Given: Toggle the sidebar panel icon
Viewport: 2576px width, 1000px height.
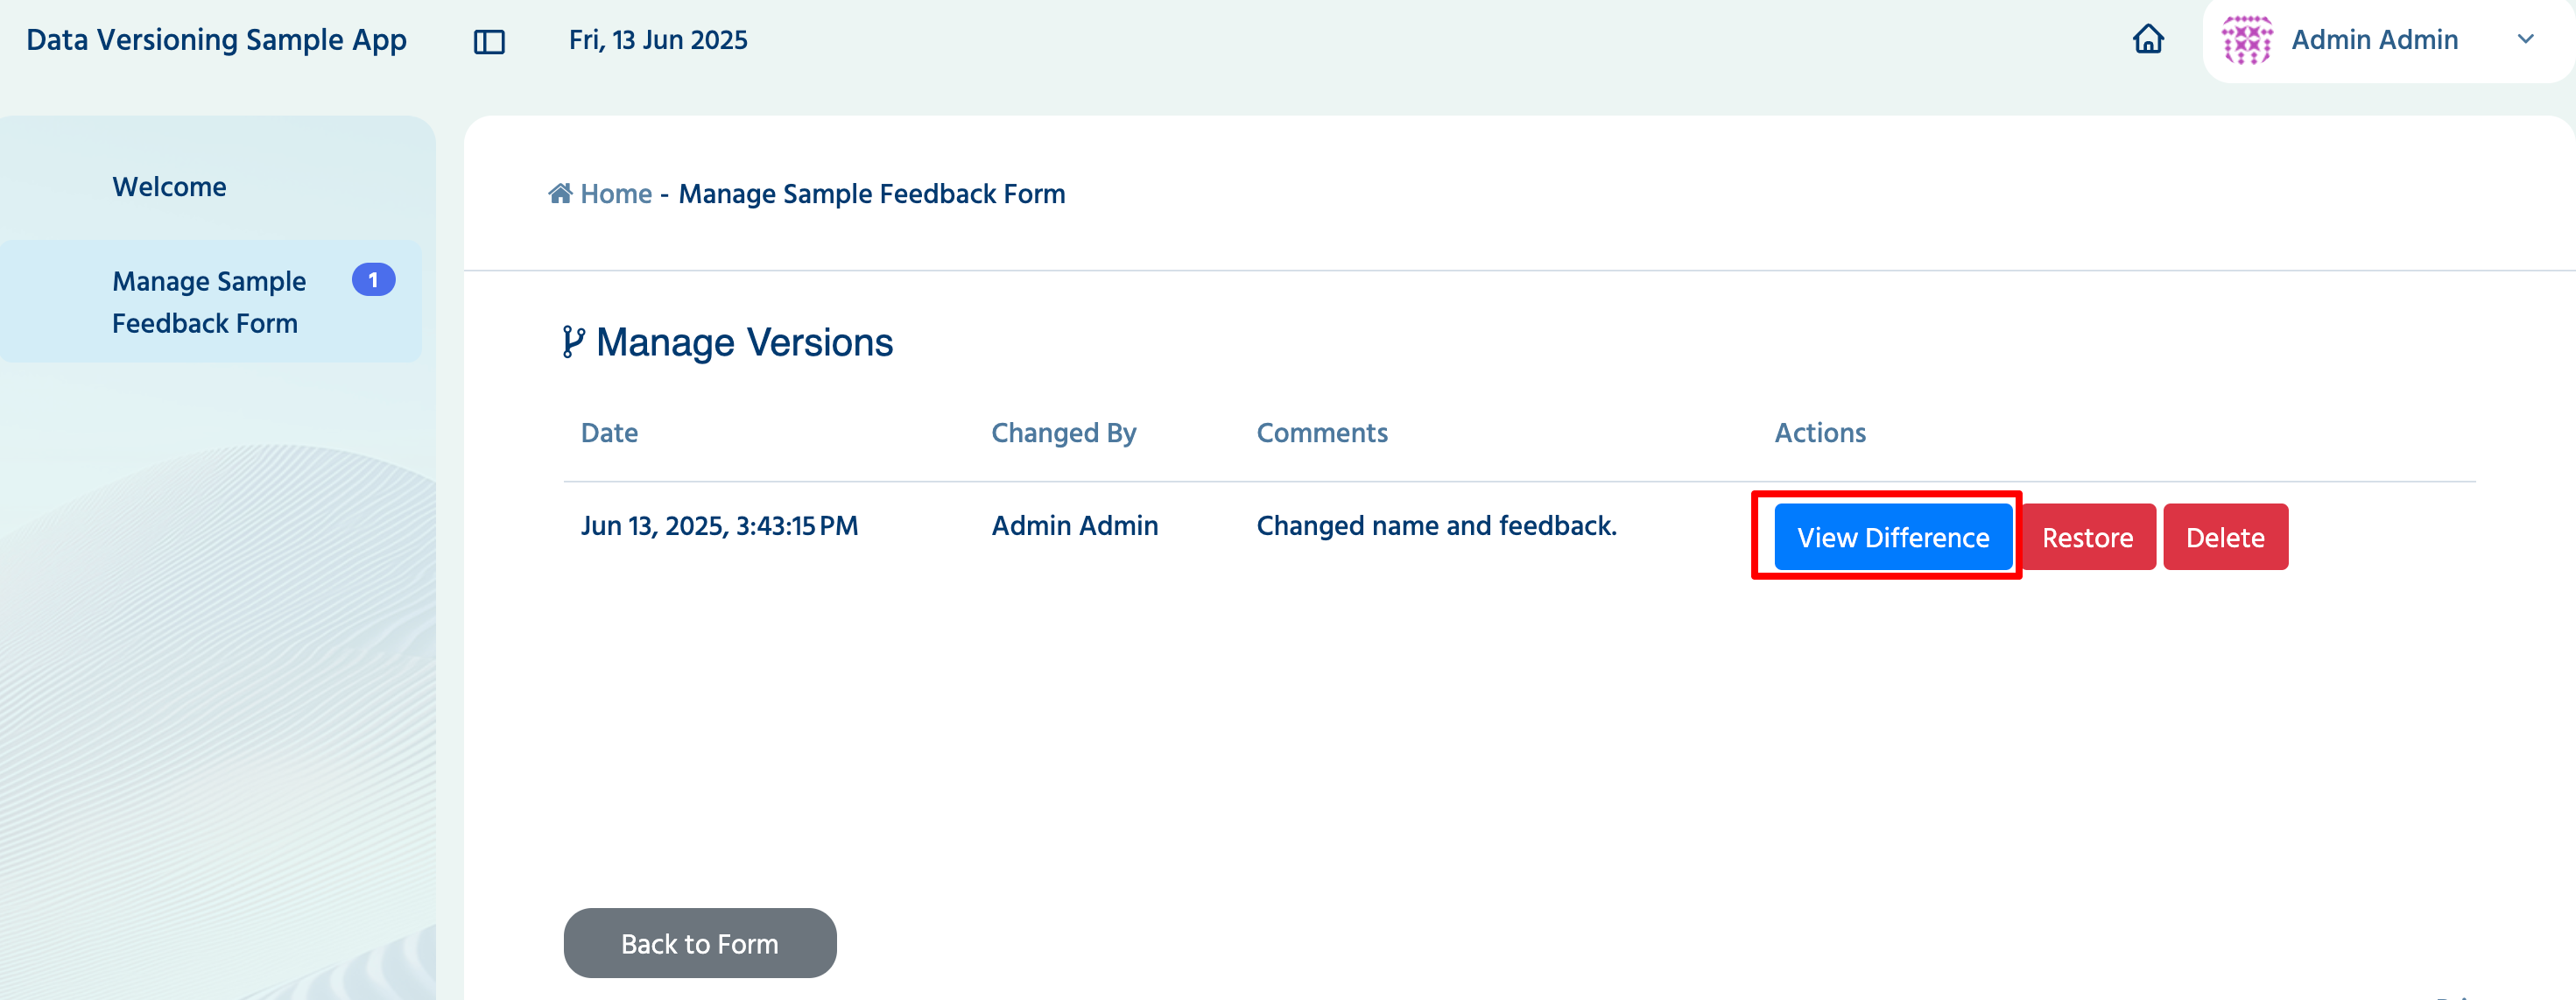Looking at the screenshot, I should 489,41.
